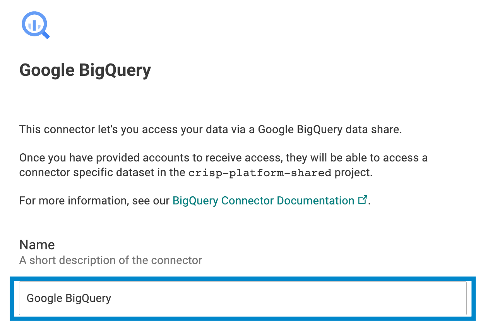The image size is (483, 326).
Task: Click the "Name" field label
Action: click(x=37, y=245)
